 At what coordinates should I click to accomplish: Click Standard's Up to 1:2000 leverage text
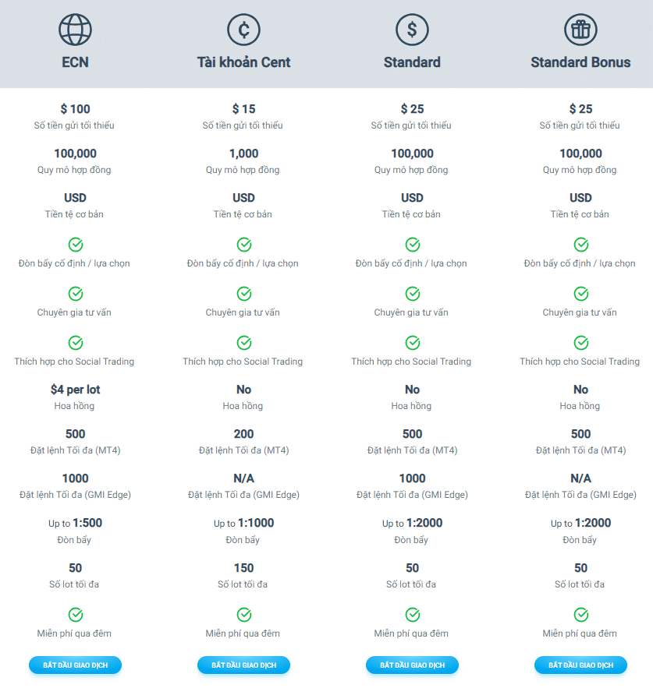pos(412,523)
